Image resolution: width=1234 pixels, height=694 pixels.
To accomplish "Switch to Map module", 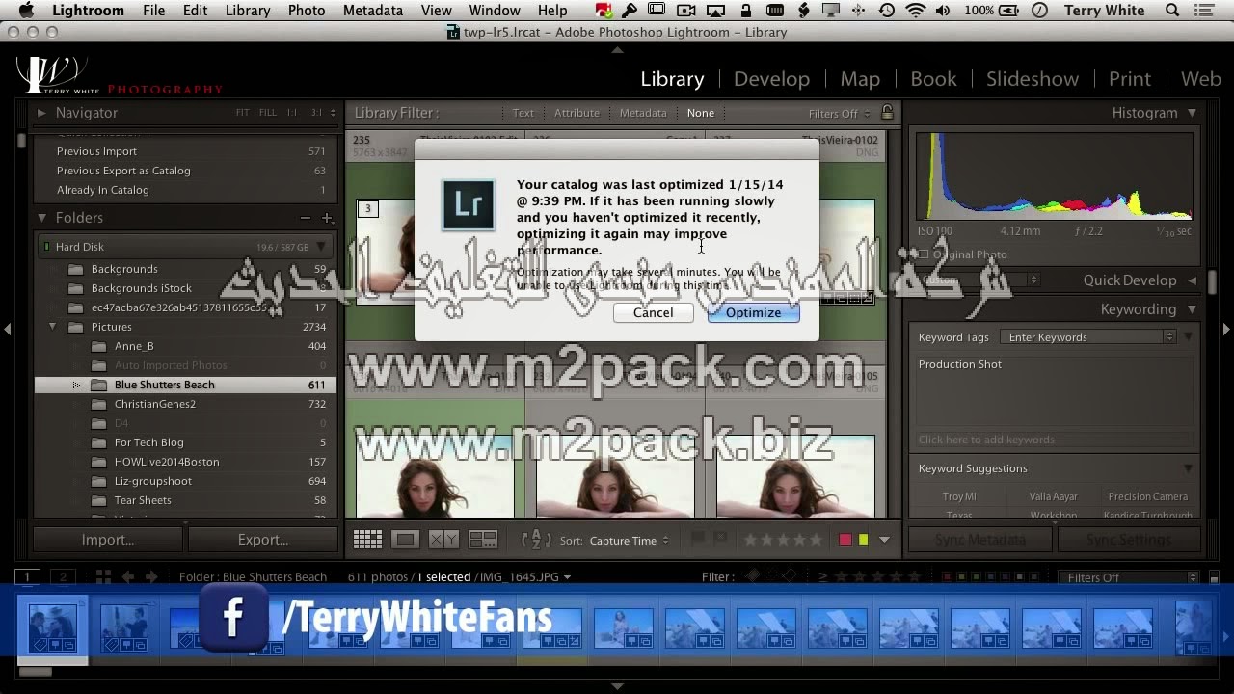I will click(860, 79).
